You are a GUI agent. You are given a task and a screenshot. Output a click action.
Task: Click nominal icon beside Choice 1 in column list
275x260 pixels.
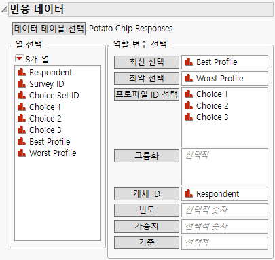[22, 107]
